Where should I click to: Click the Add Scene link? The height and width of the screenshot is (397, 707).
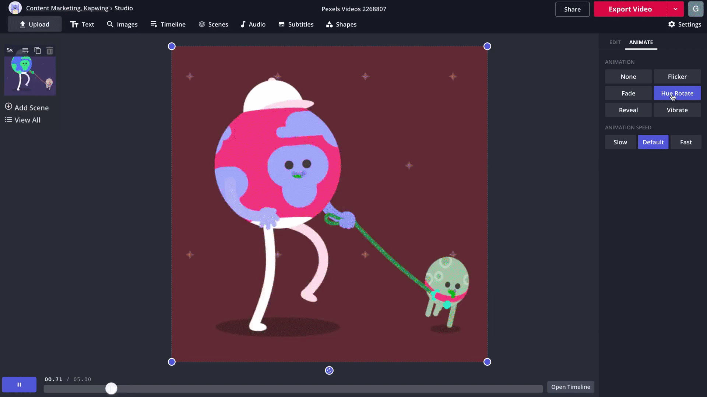point(27,108)
